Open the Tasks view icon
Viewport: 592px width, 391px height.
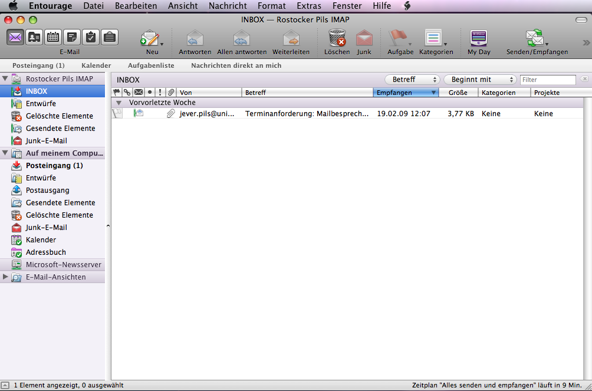click(x=91, y=37)
